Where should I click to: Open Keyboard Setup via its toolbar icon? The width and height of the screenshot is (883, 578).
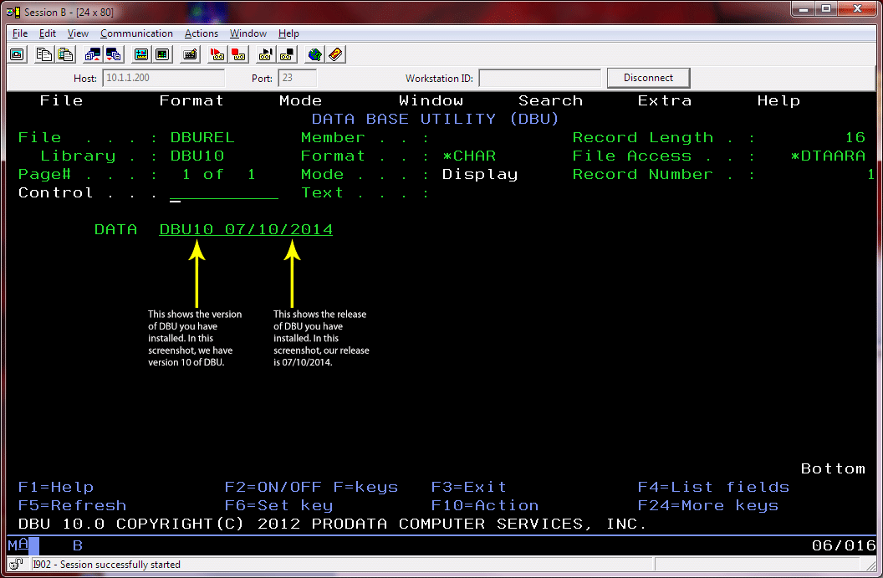click(189, 54)
